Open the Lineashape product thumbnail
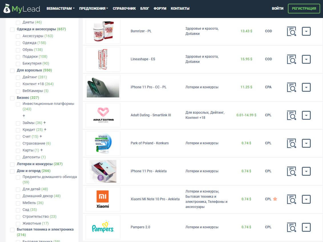323x242 pixels. pyautogui.click(x=103, y=59)
